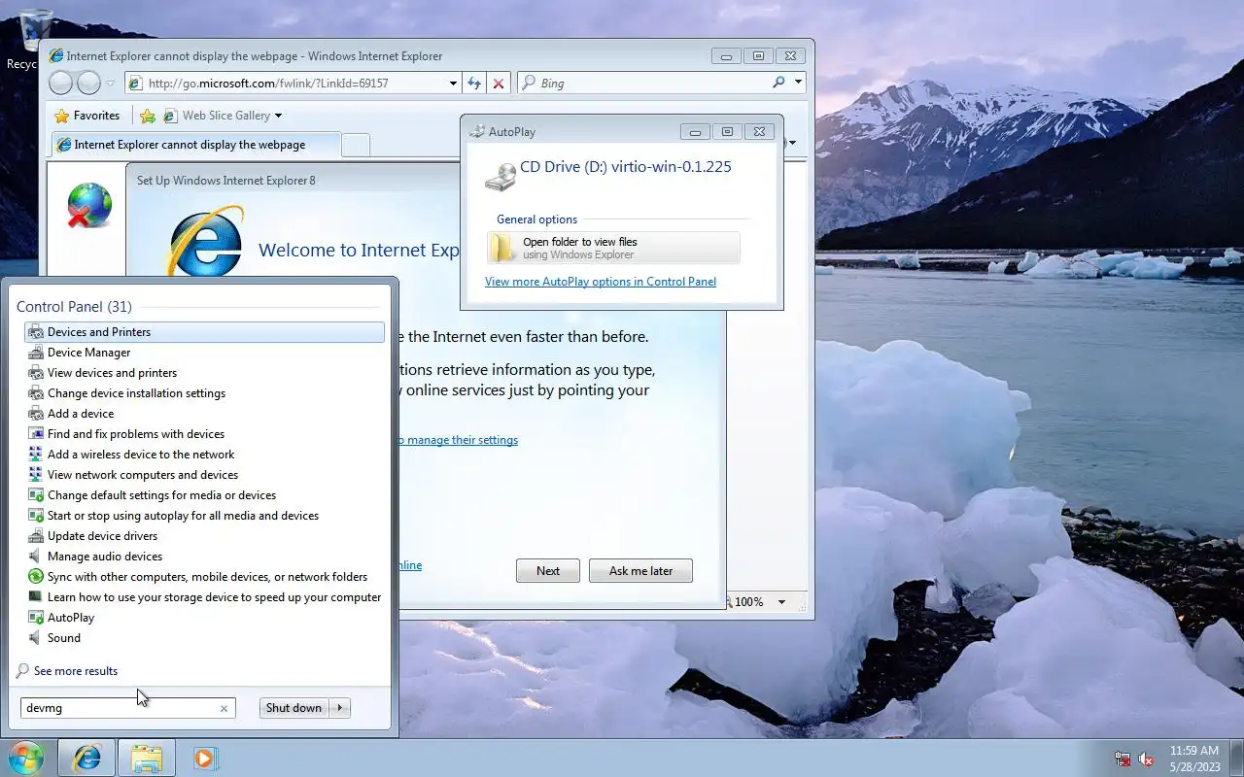The image size is (1244, 777).
Task: Expand the Shut down options arrow
Action: pyautogui.click(x=340, y=708)
